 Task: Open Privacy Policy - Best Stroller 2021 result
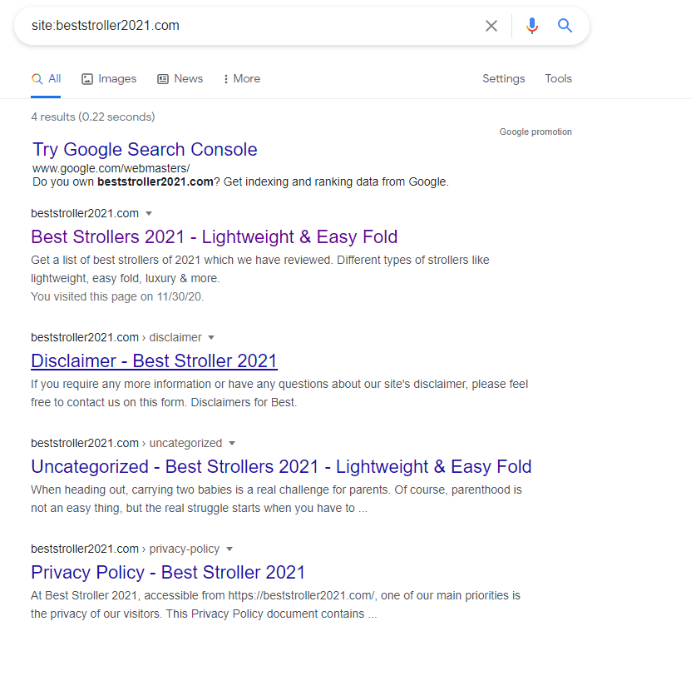coord(168,573)
